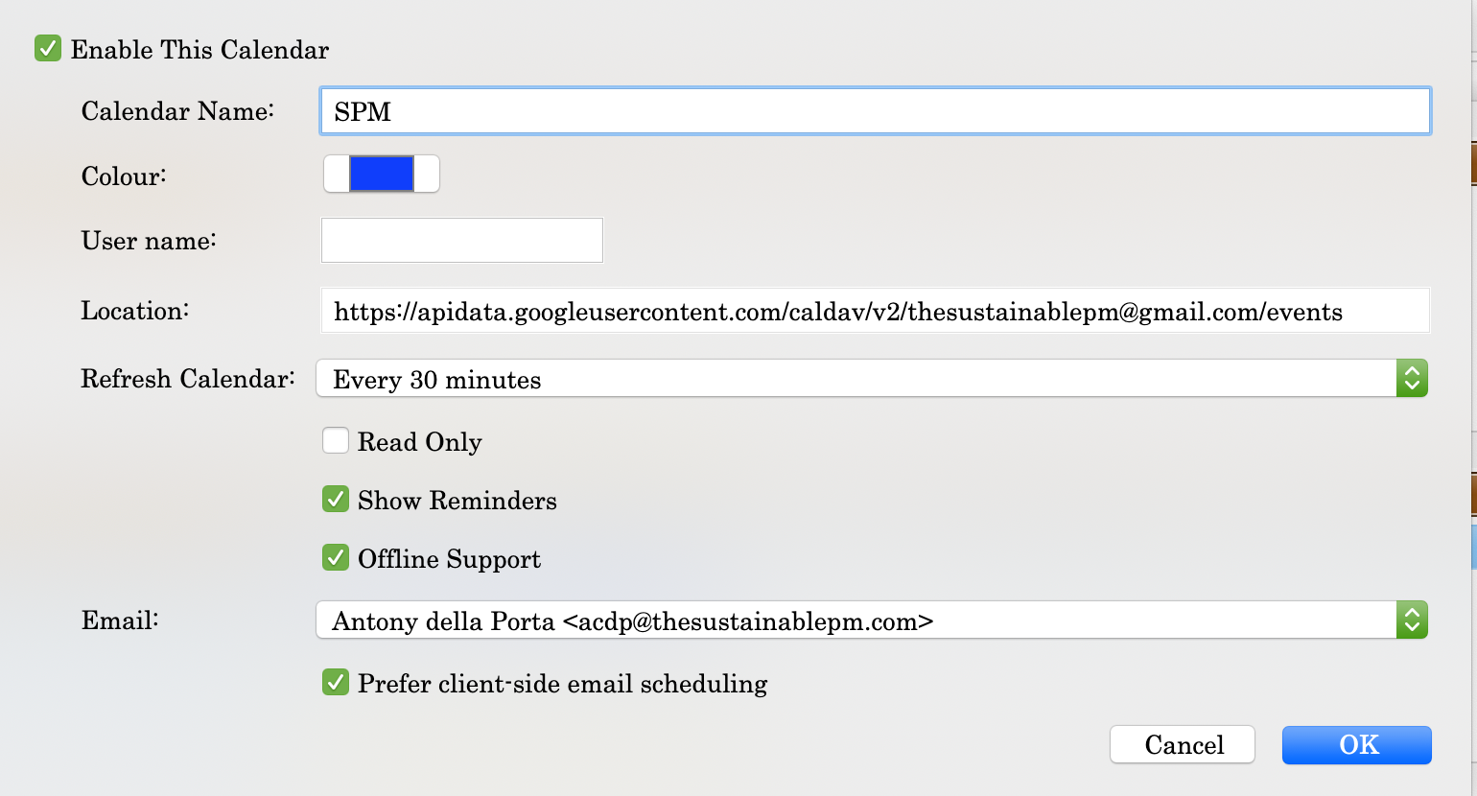Screen dimensions: 1477x796
Task: Open the Email account dropdown
Action: coord(863,620)
